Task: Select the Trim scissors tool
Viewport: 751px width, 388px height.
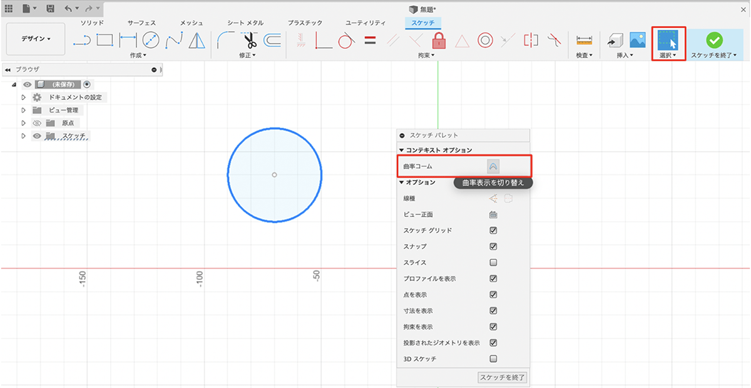Action: pos(250,41)
